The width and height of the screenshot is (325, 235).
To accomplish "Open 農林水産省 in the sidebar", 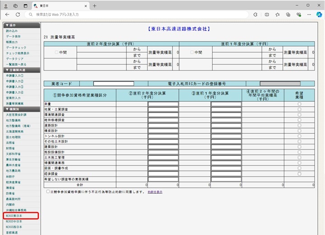I will click(x=13, y=165).
